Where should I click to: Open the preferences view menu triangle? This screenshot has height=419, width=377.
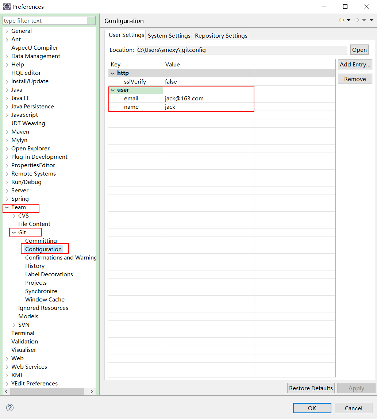click(x=372, y=20)
